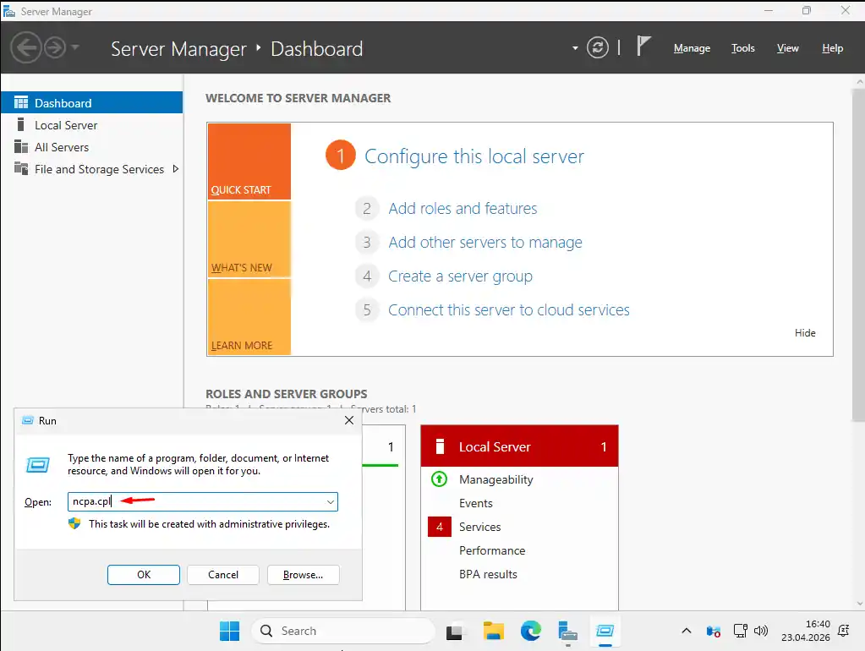
Task: Open BPA results in Local Server tile
Action: tap(488, 574)
